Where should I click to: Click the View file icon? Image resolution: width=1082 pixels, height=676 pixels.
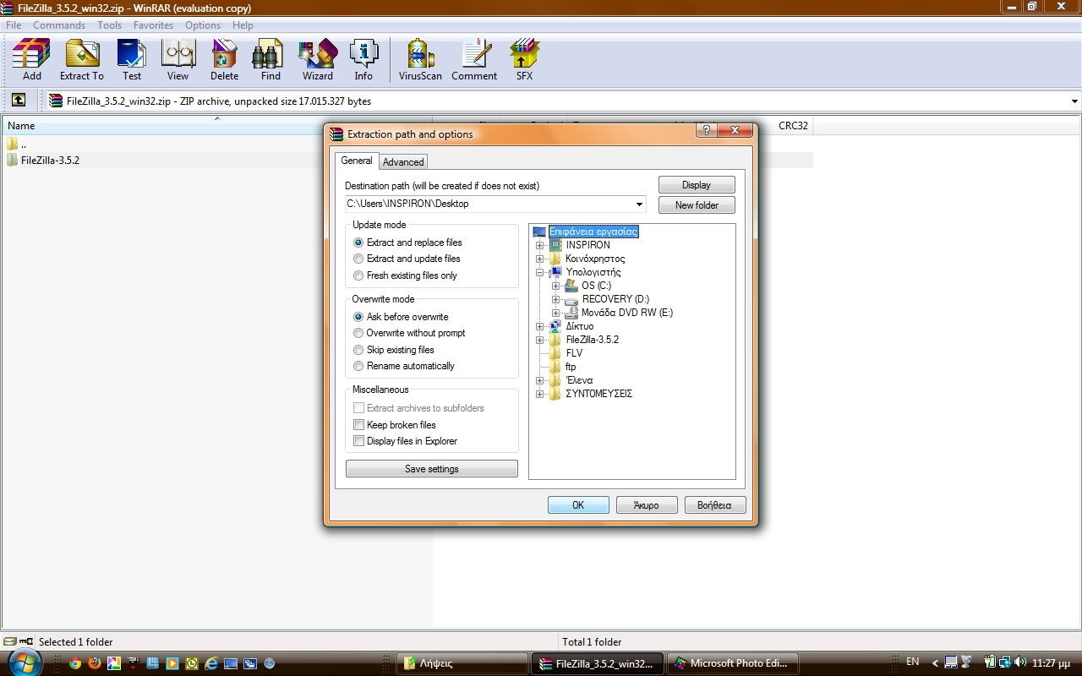(178, 59)
